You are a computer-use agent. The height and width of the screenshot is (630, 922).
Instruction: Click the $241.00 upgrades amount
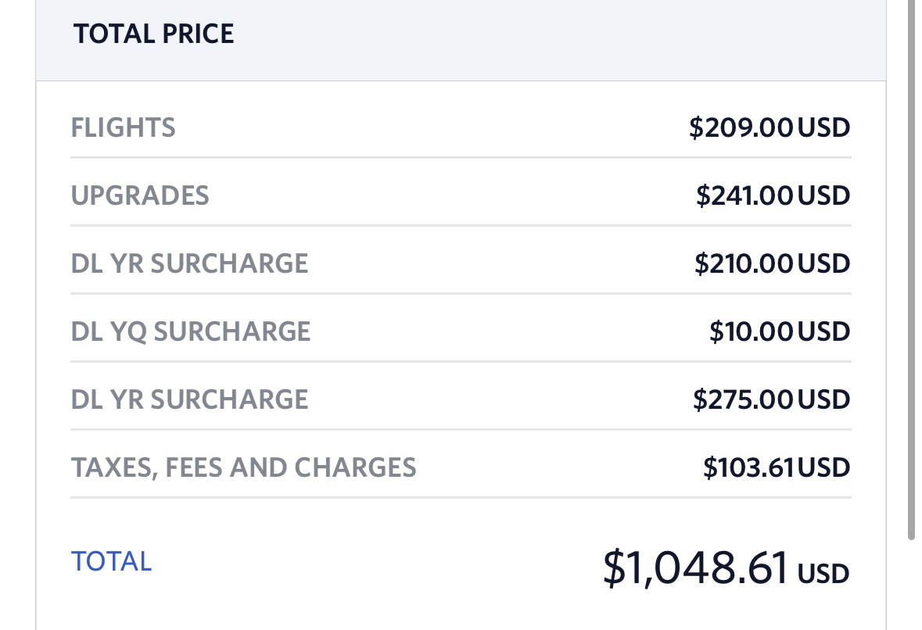pos(744,195)
